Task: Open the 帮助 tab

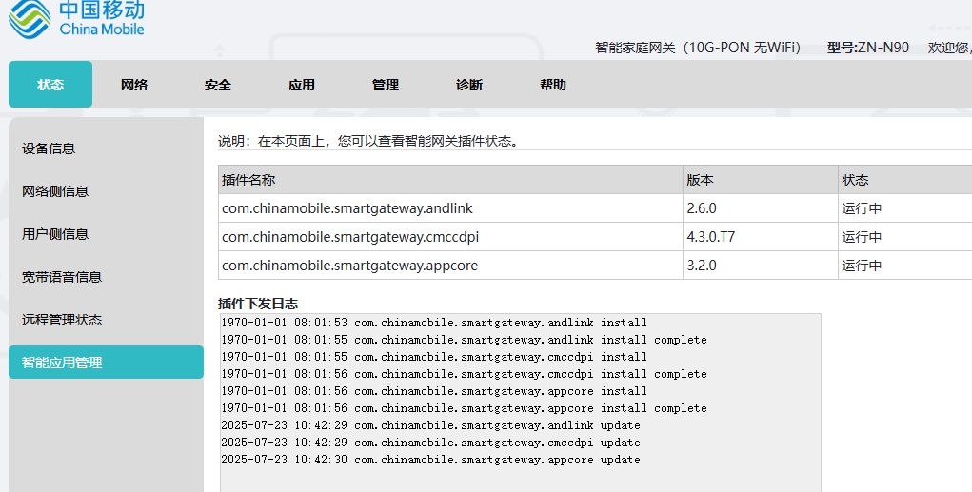Action: 553,85
